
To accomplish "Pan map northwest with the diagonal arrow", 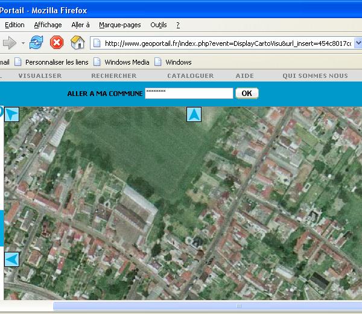I will [12, 114].
